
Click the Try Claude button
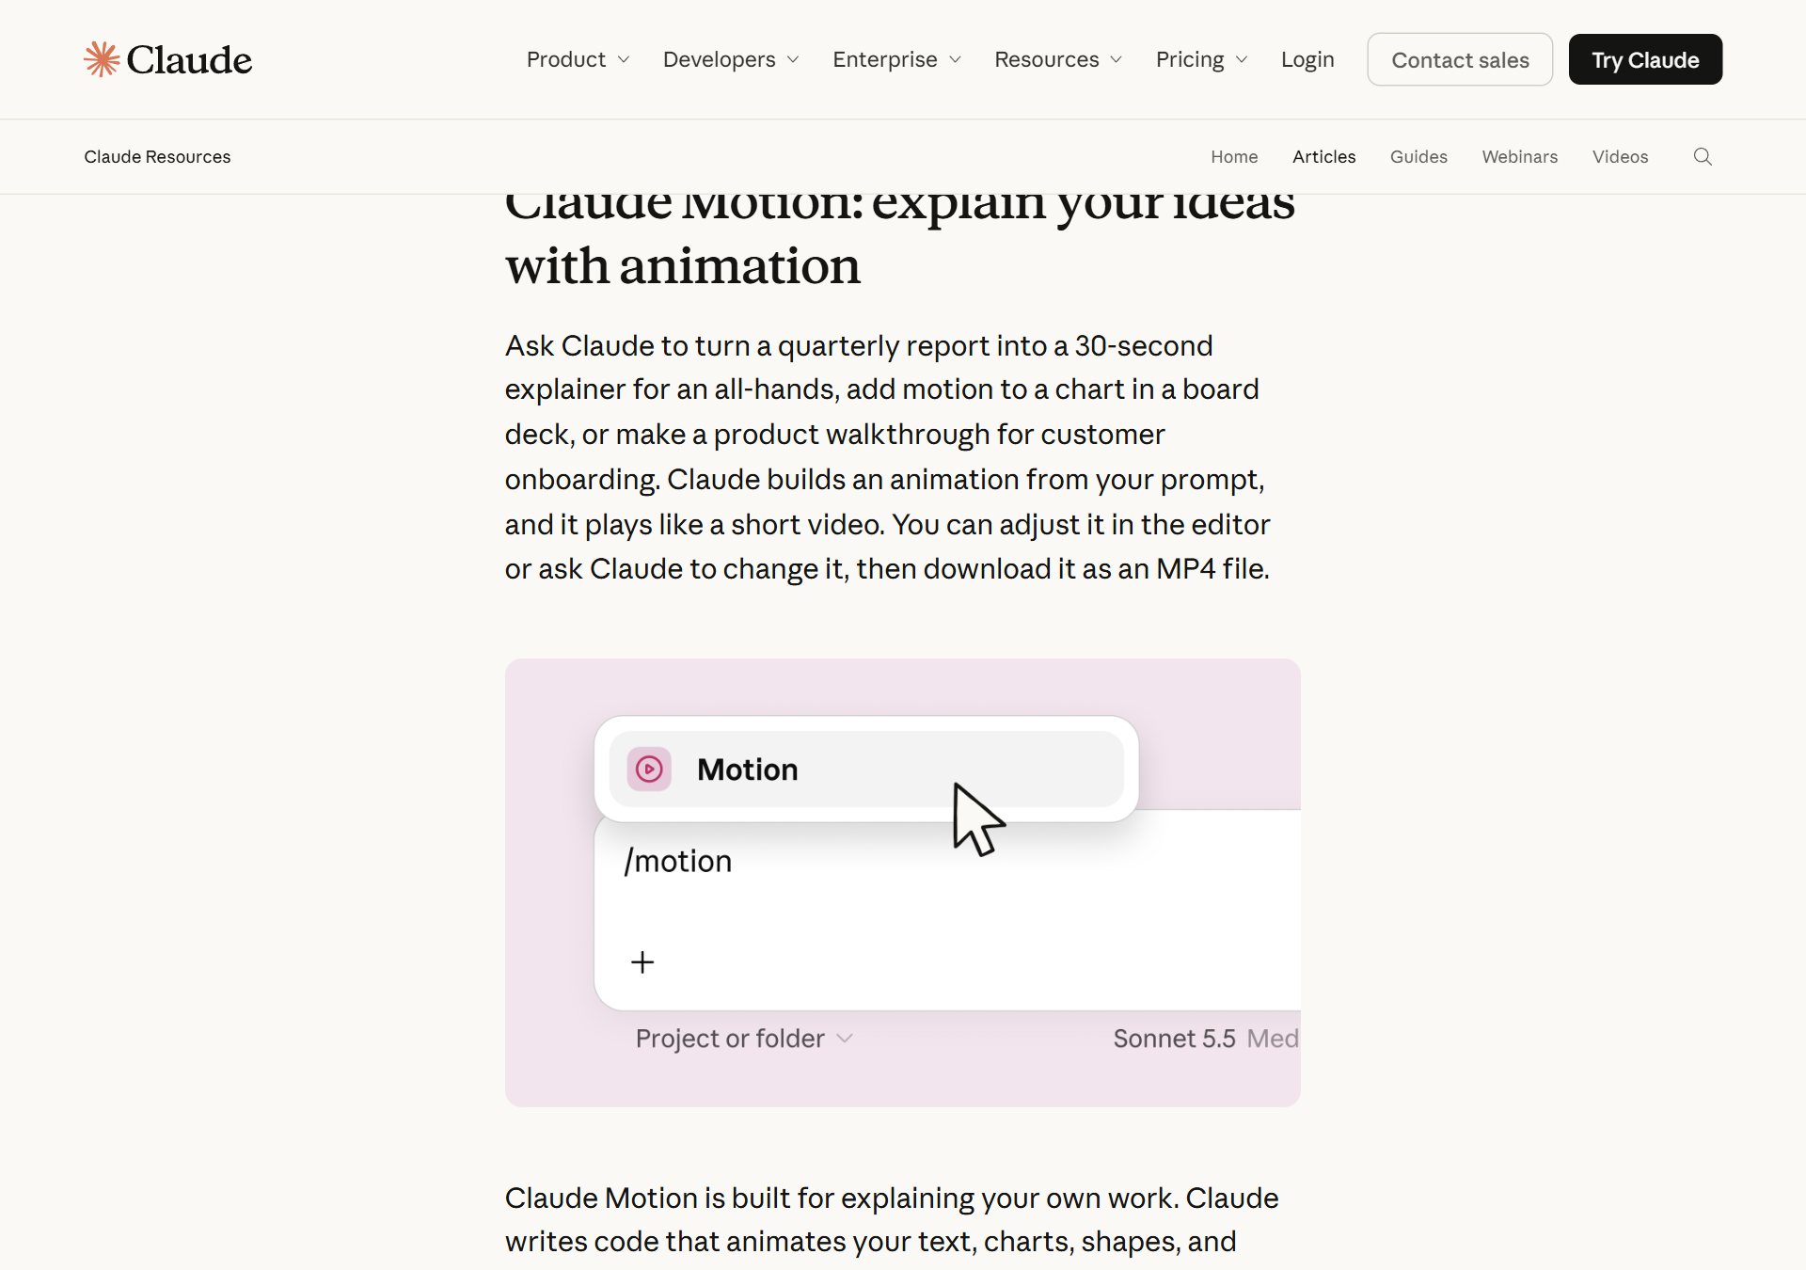[1645, 59]
